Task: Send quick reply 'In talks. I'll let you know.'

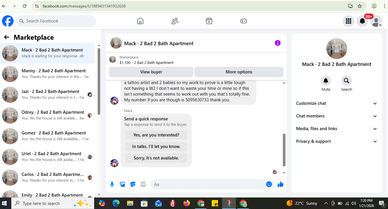Action: (156, 147)
